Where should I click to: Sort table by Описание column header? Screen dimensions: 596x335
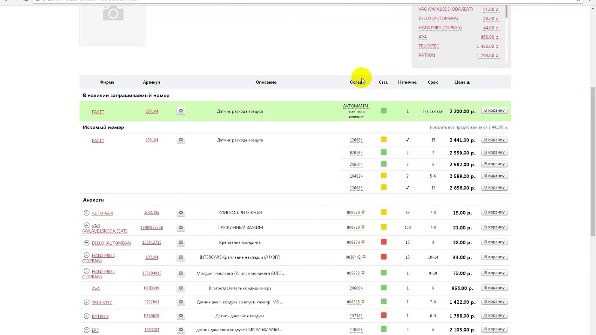(x=266, y=82)
